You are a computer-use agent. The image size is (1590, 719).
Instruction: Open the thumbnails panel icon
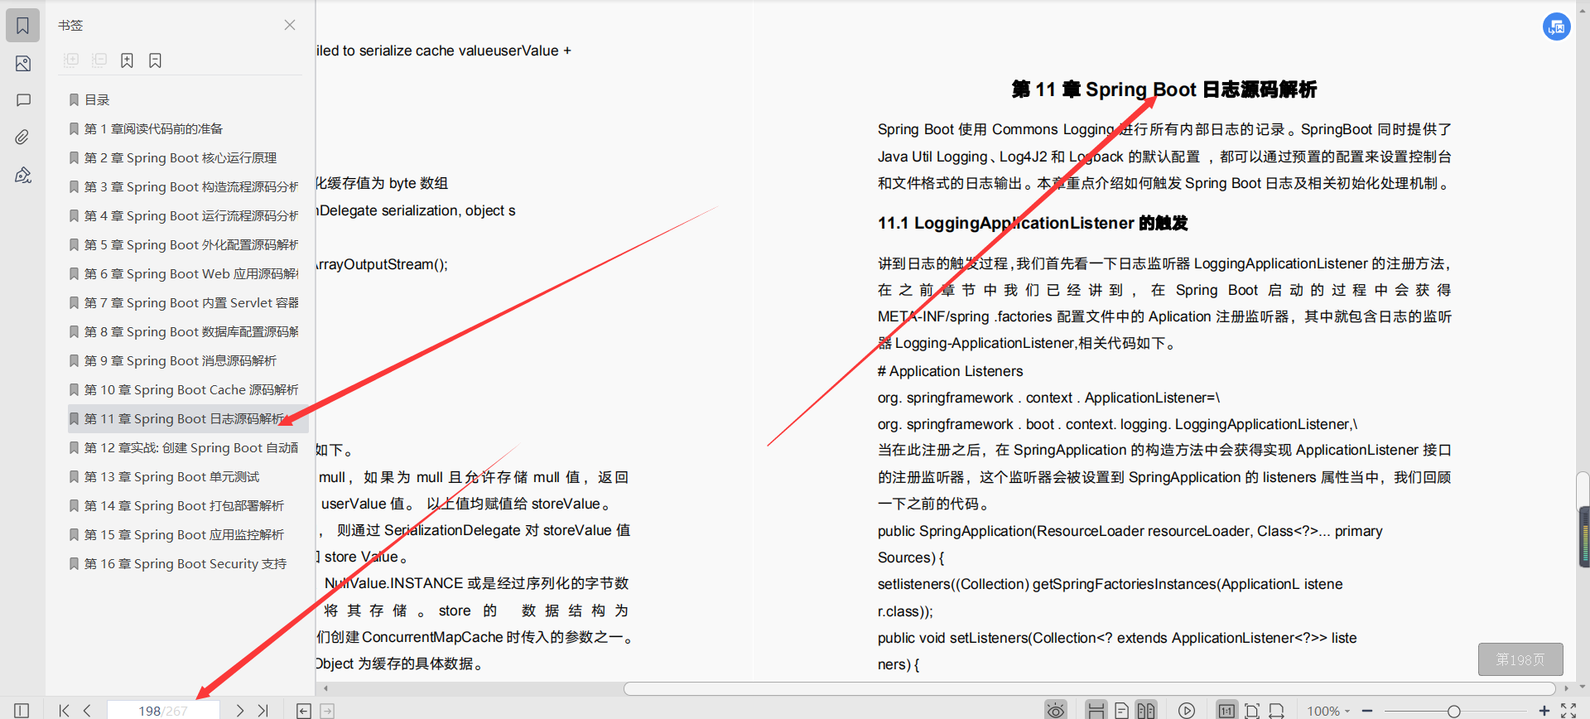click(x=22, y=64)
